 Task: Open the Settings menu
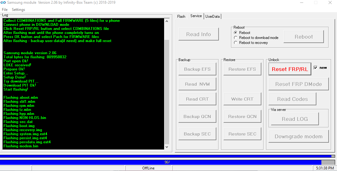pyautogui.click(x=18, y=10)
